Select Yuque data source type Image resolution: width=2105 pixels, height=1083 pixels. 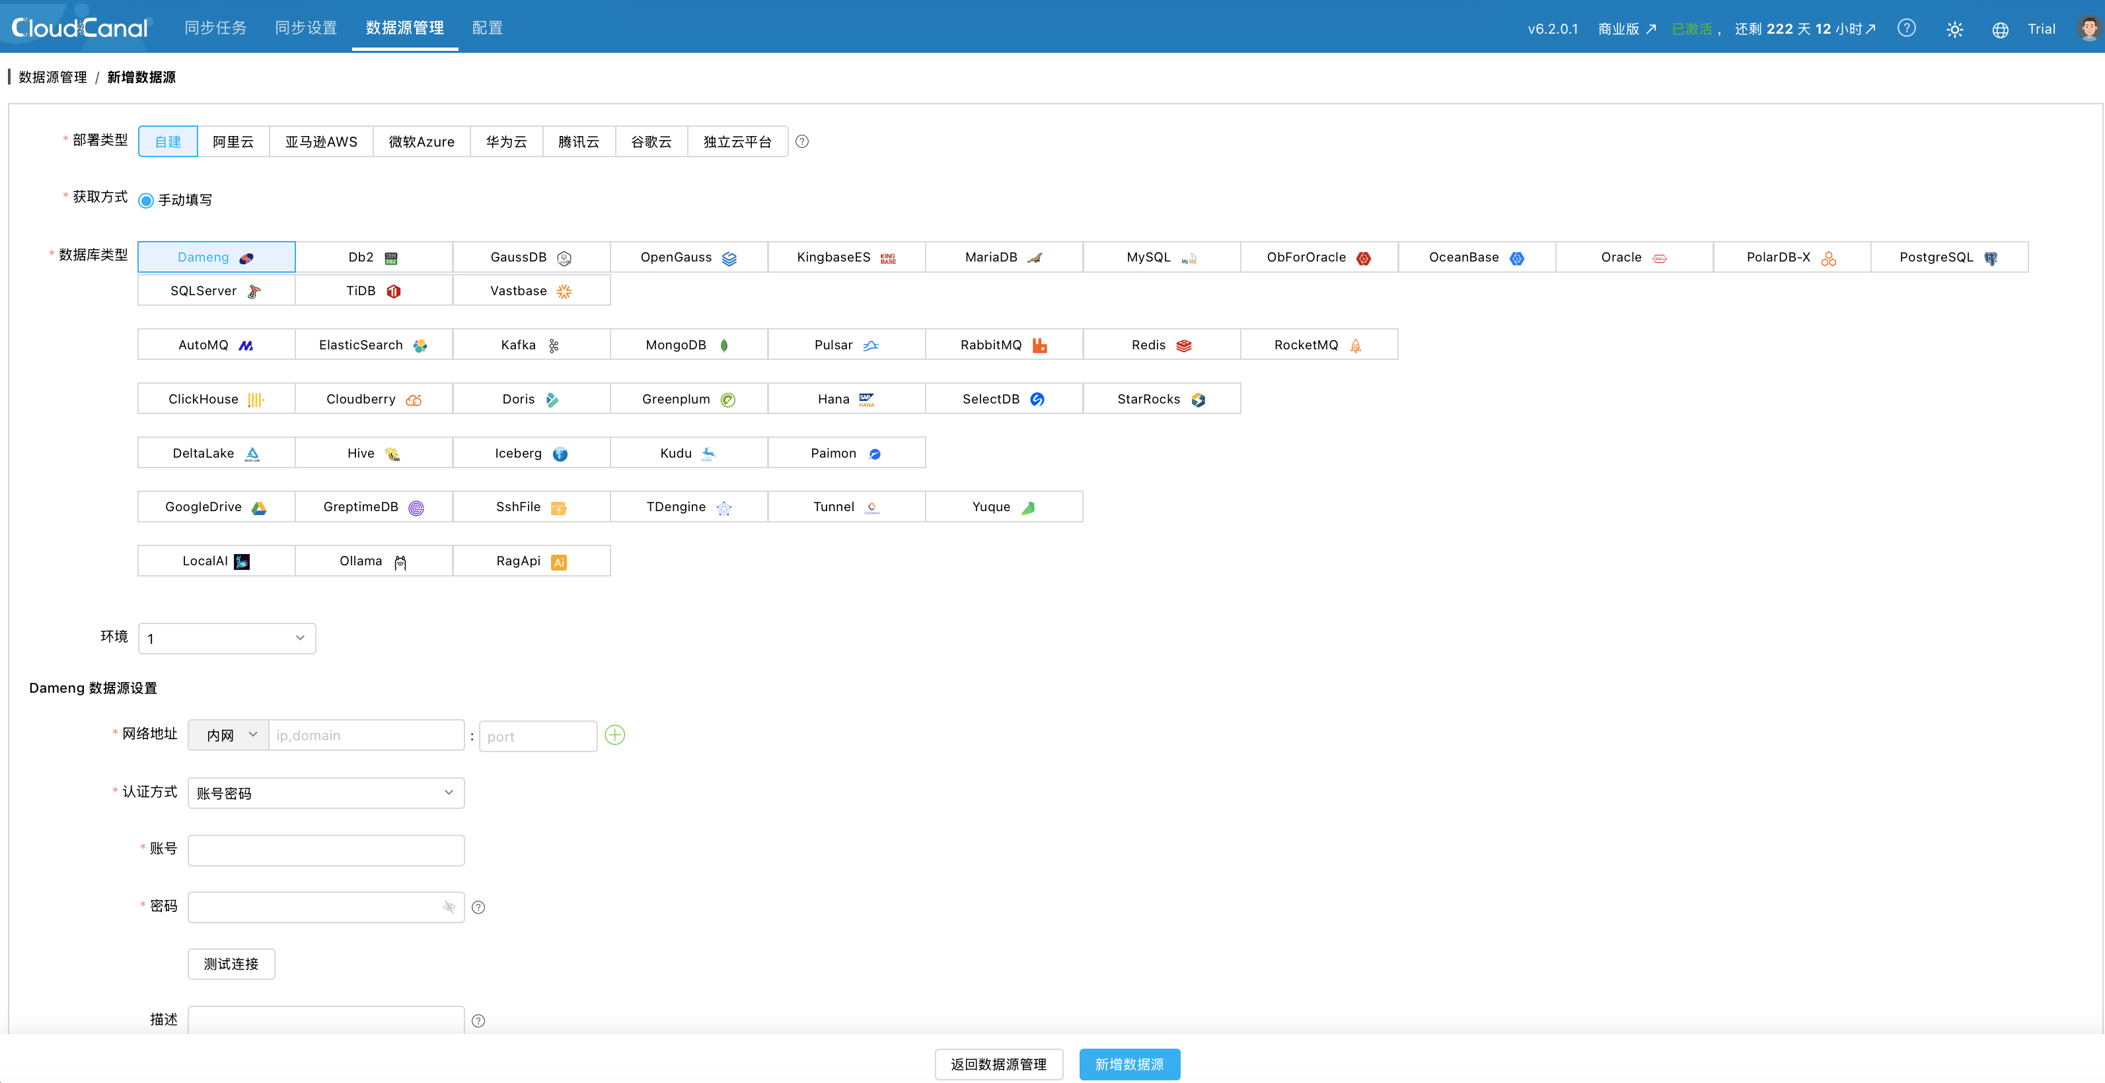(1004, 507)
